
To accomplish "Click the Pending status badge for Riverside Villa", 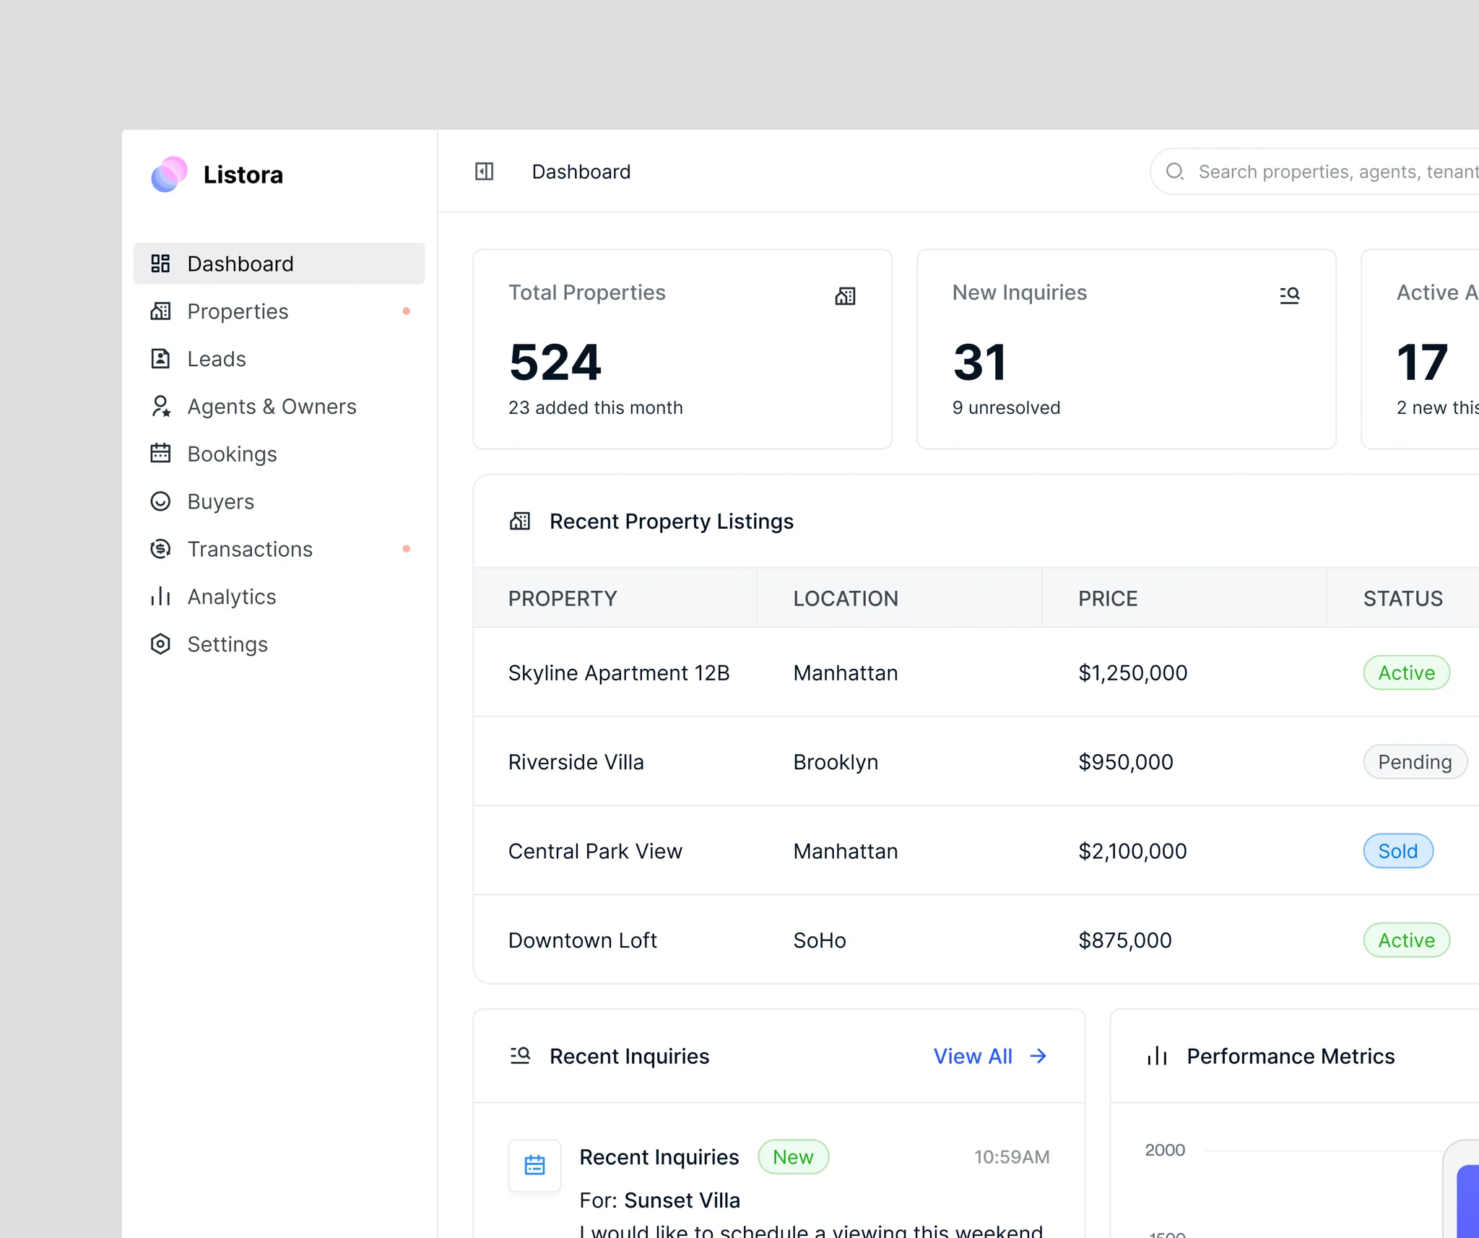I will (1415, 762).
